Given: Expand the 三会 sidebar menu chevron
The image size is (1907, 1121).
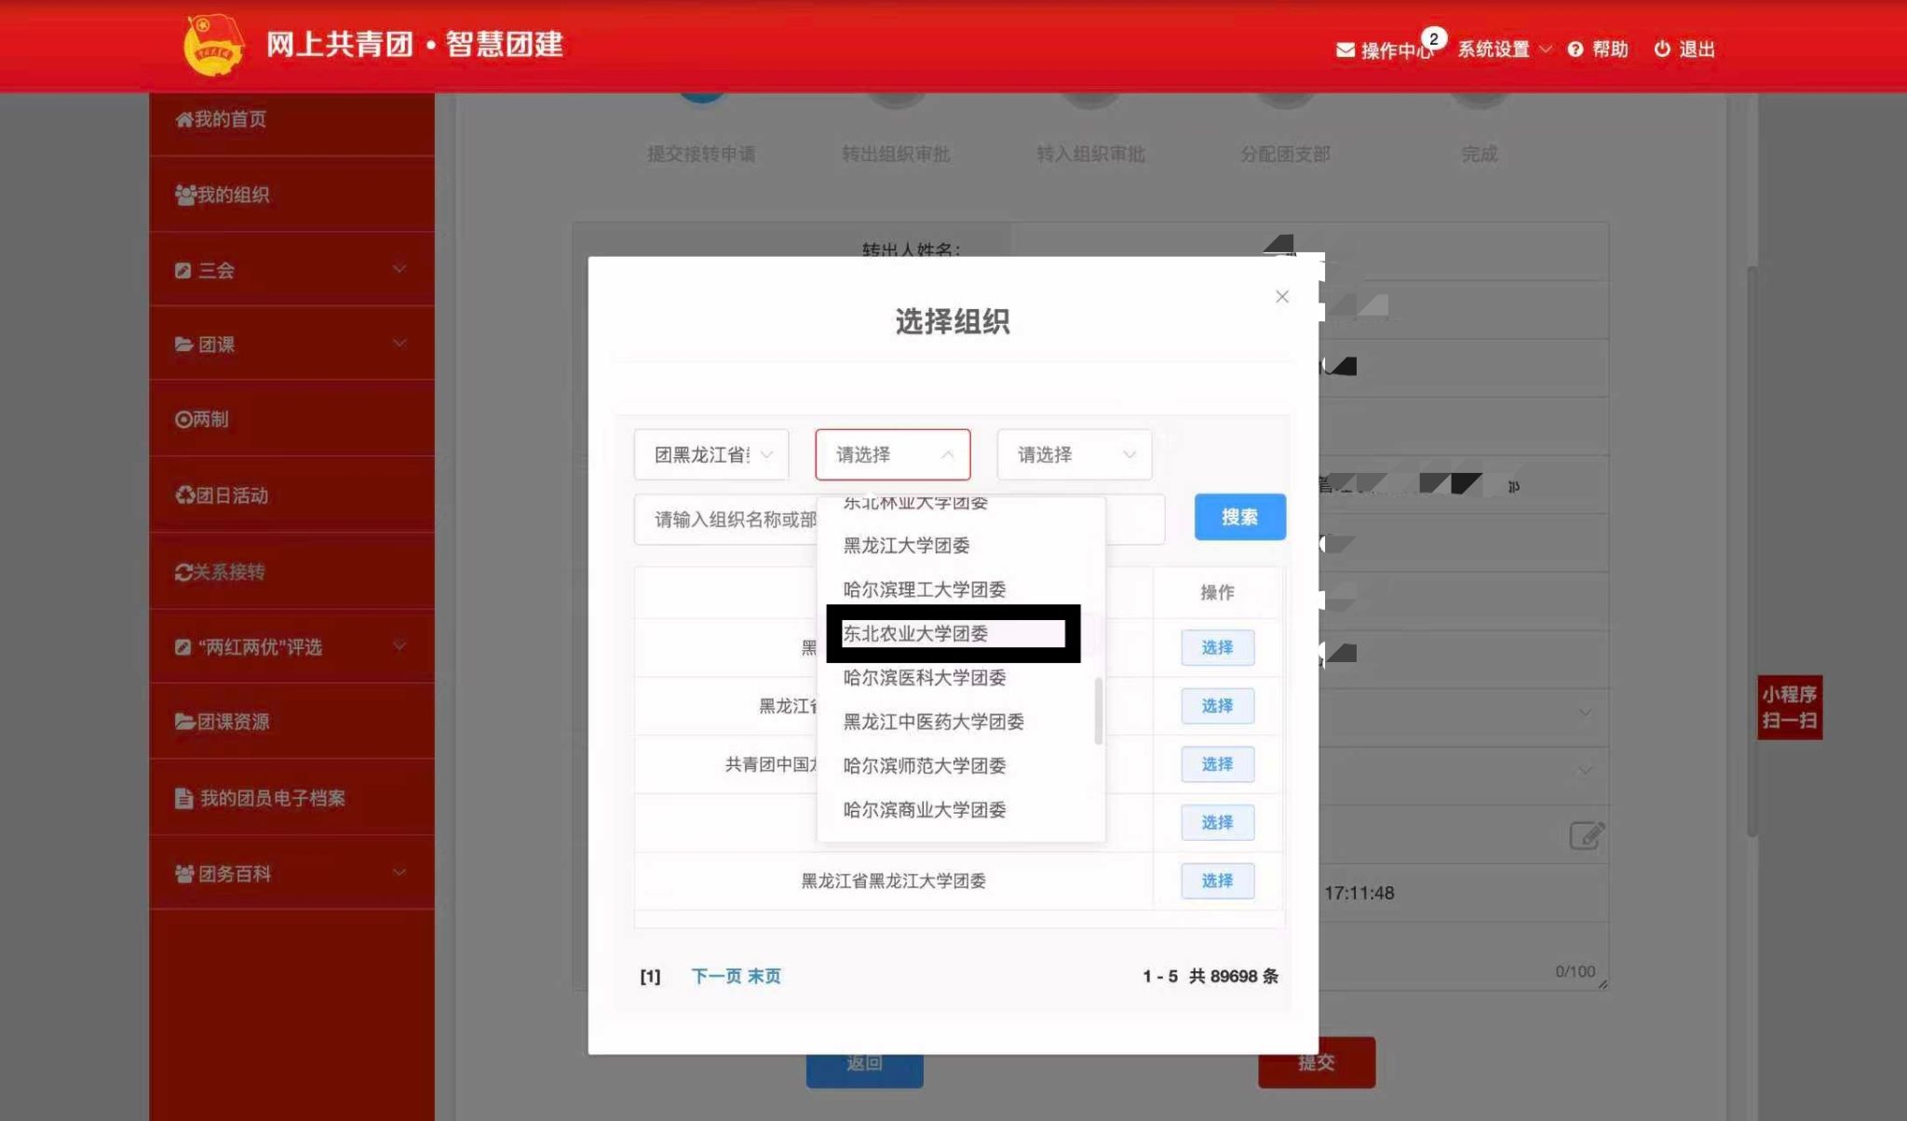Looking at the screenshot, I should (399, 269).
